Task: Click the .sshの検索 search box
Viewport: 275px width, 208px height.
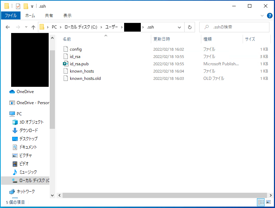Action: [x=234, y=27]
